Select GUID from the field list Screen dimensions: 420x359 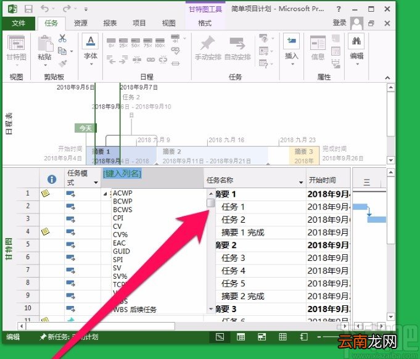(x=121, y=251)
